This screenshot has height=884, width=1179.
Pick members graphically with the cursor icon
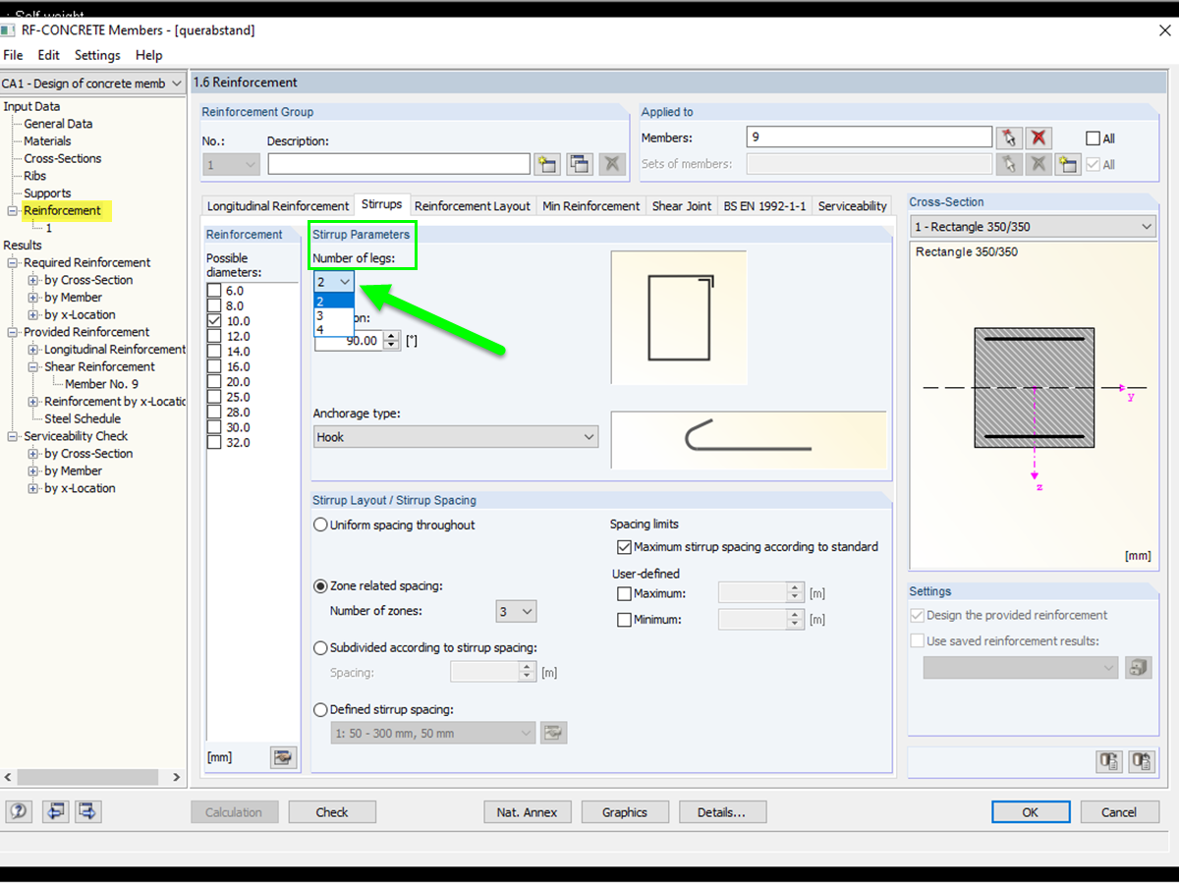click(1009, 138)
